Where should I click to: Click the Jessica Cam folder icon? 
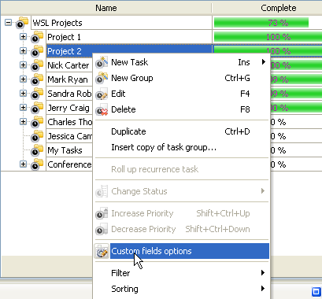[37, 136]
